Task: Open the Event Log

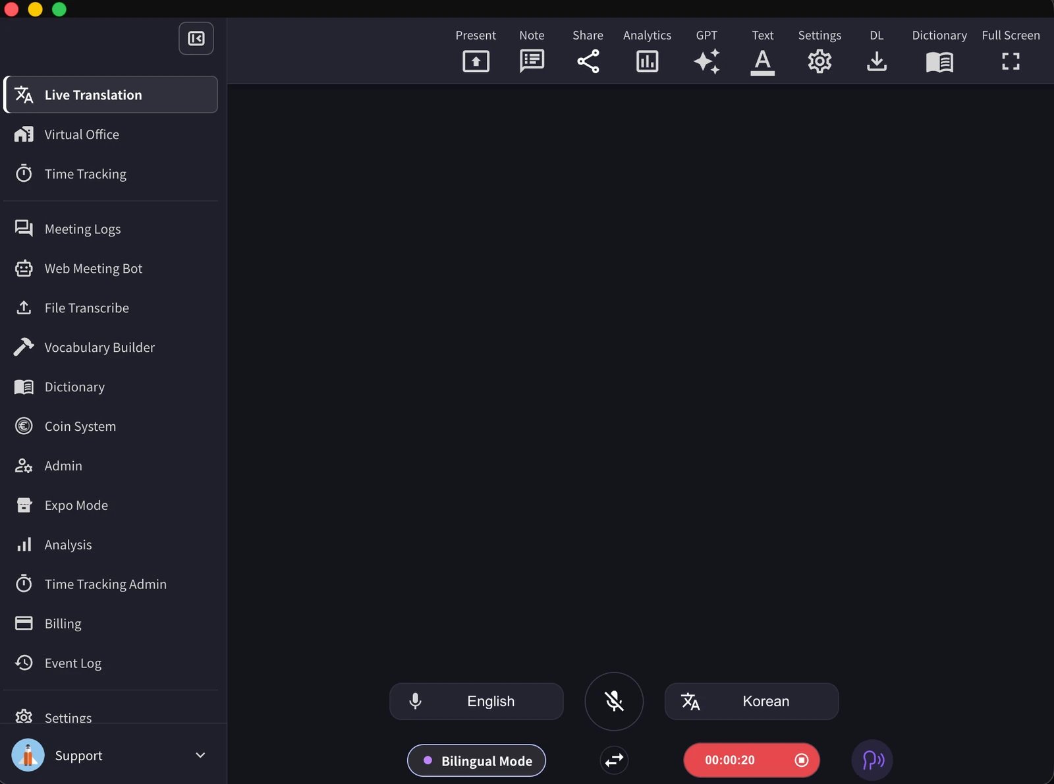Action: coord(111,663)
